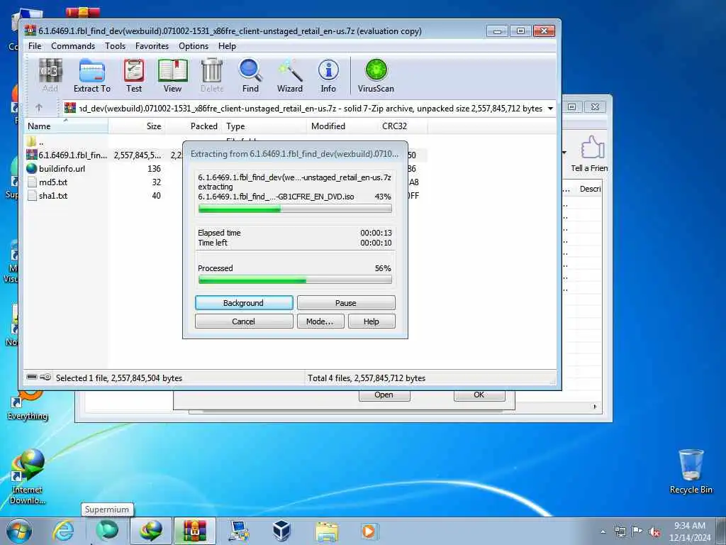This screenshot has width=726, height=545.
Task: Open the Commands menu
Action: point(73,46)
